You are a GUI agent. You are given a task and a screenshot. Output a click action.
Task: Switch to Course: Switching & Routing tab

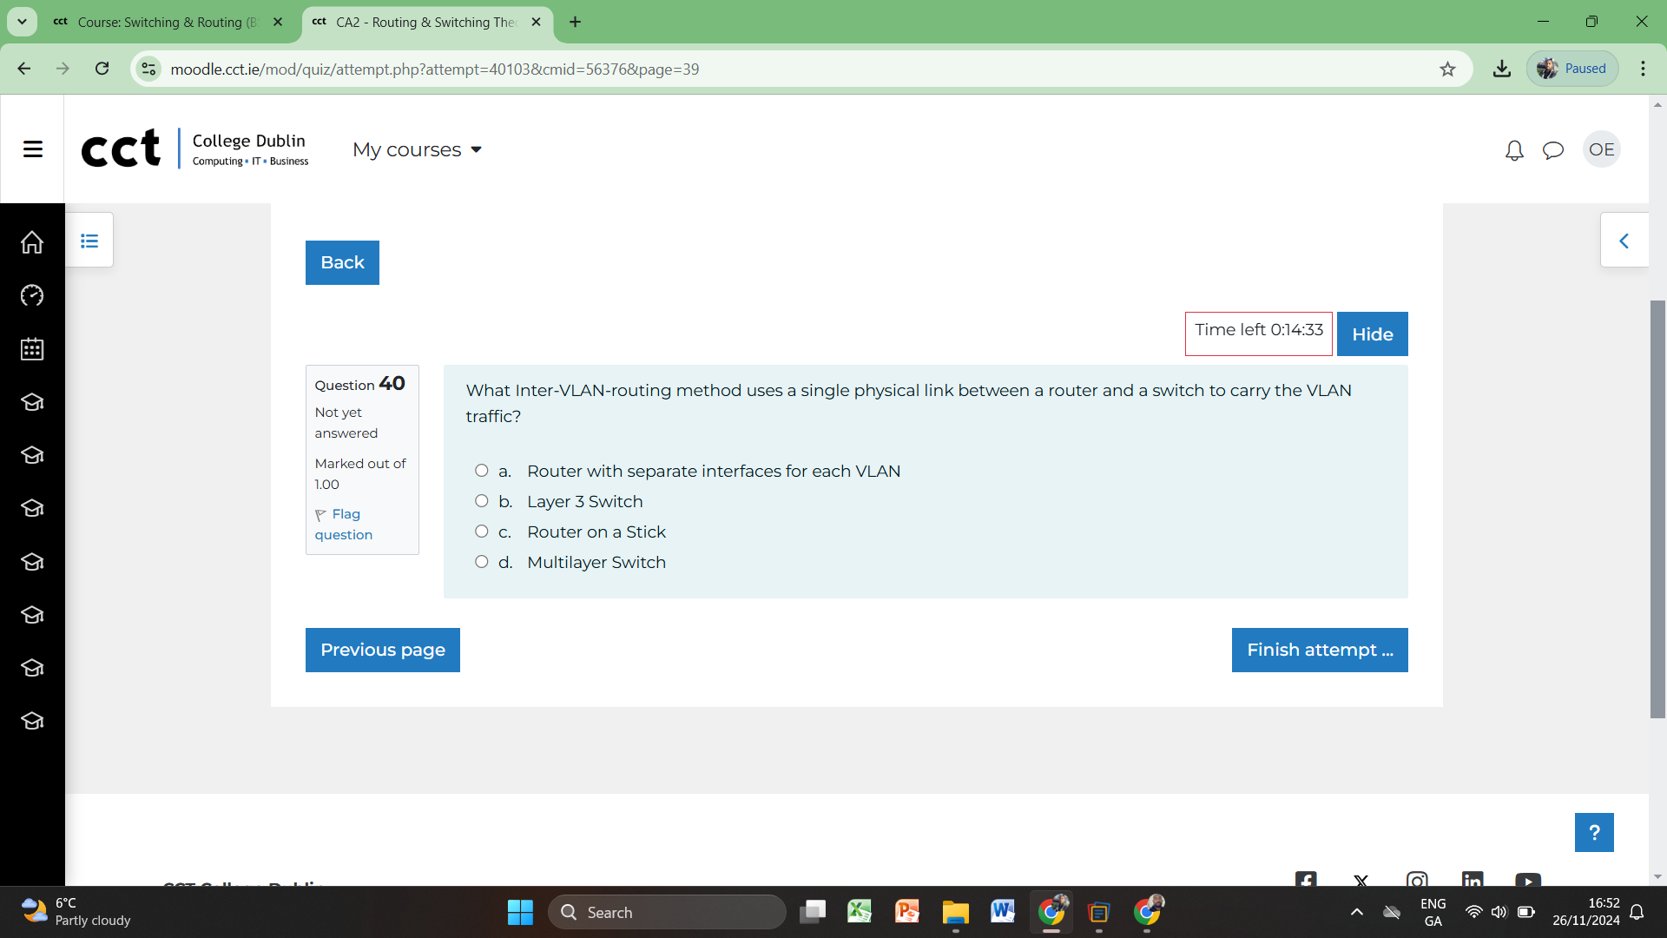click(165, 23)
